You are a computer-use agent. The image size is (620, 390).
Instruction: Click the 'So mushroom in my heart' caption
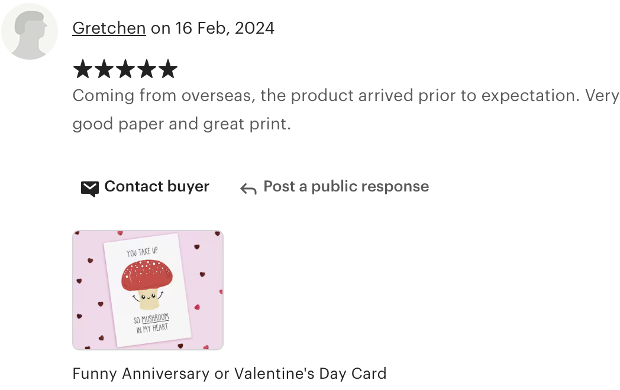[152, 324]
